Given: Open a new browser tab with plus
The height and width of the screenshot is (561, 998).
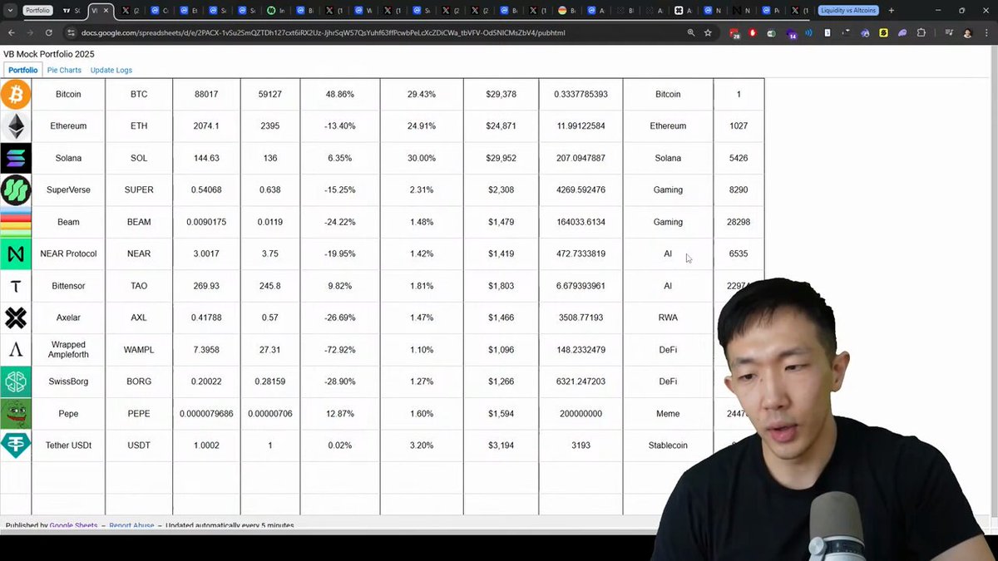Looking at the screenshot, I should click(892, 11).
